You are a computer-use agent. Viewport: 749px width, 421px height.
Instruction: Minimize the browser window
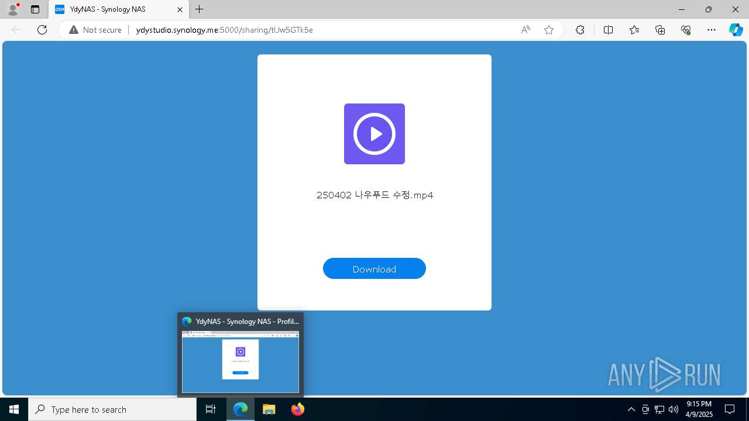point(682,9)
